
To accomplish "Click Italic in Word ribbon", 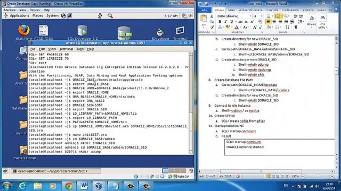I will point(225,22).
